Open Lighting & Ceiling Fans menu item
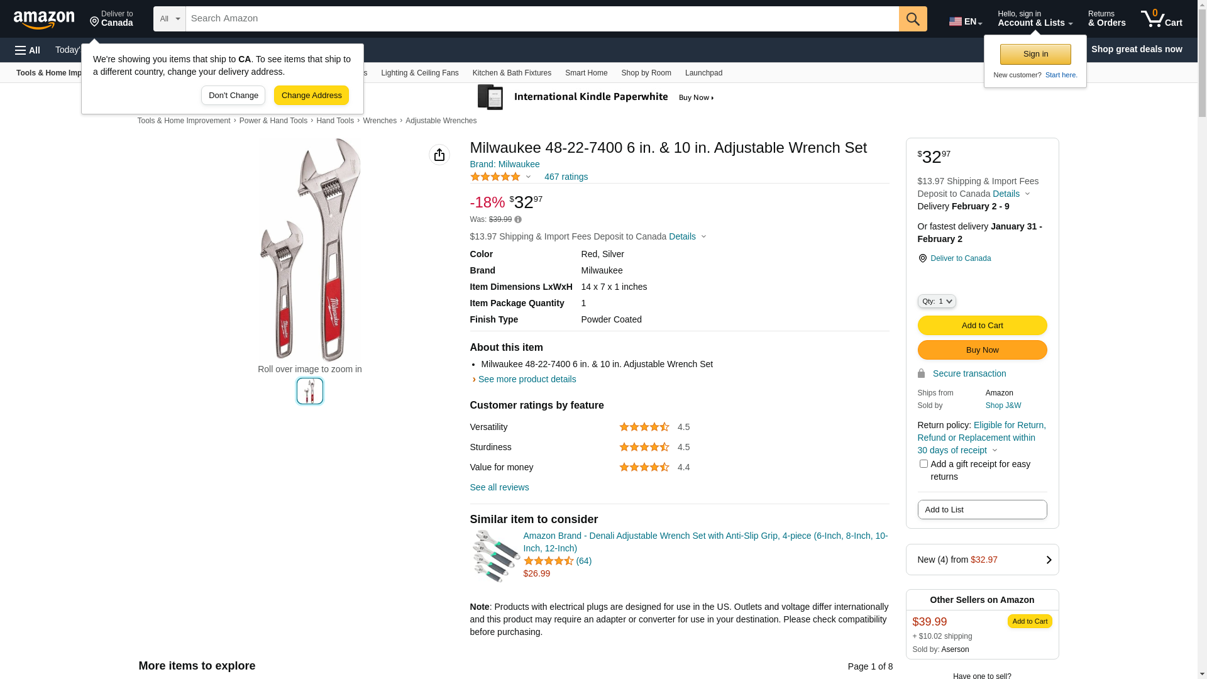 click(419, 73)
